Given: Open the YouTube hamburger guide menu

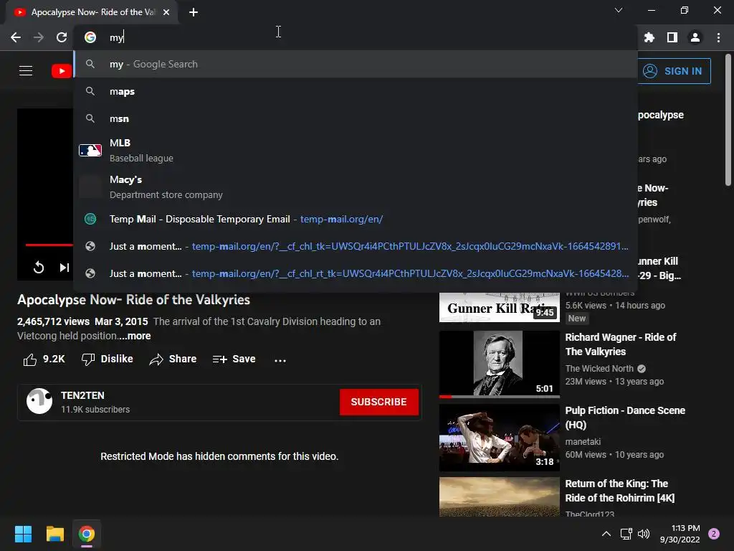Looking at the screenshot, I should (26, 71).
